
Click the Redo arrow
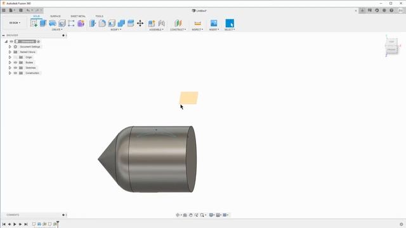point(37,10)
